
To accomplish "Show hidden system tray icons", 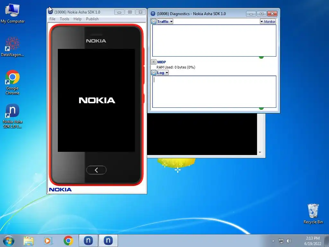I will 273,241.
